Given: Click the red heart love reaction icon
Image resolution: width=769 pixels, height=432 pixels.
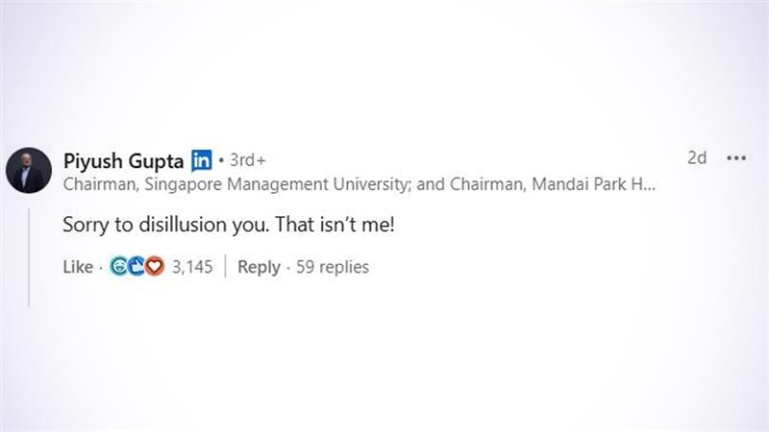Looking at the screenshot, I should pyautogui.click(x=155, y=267).
